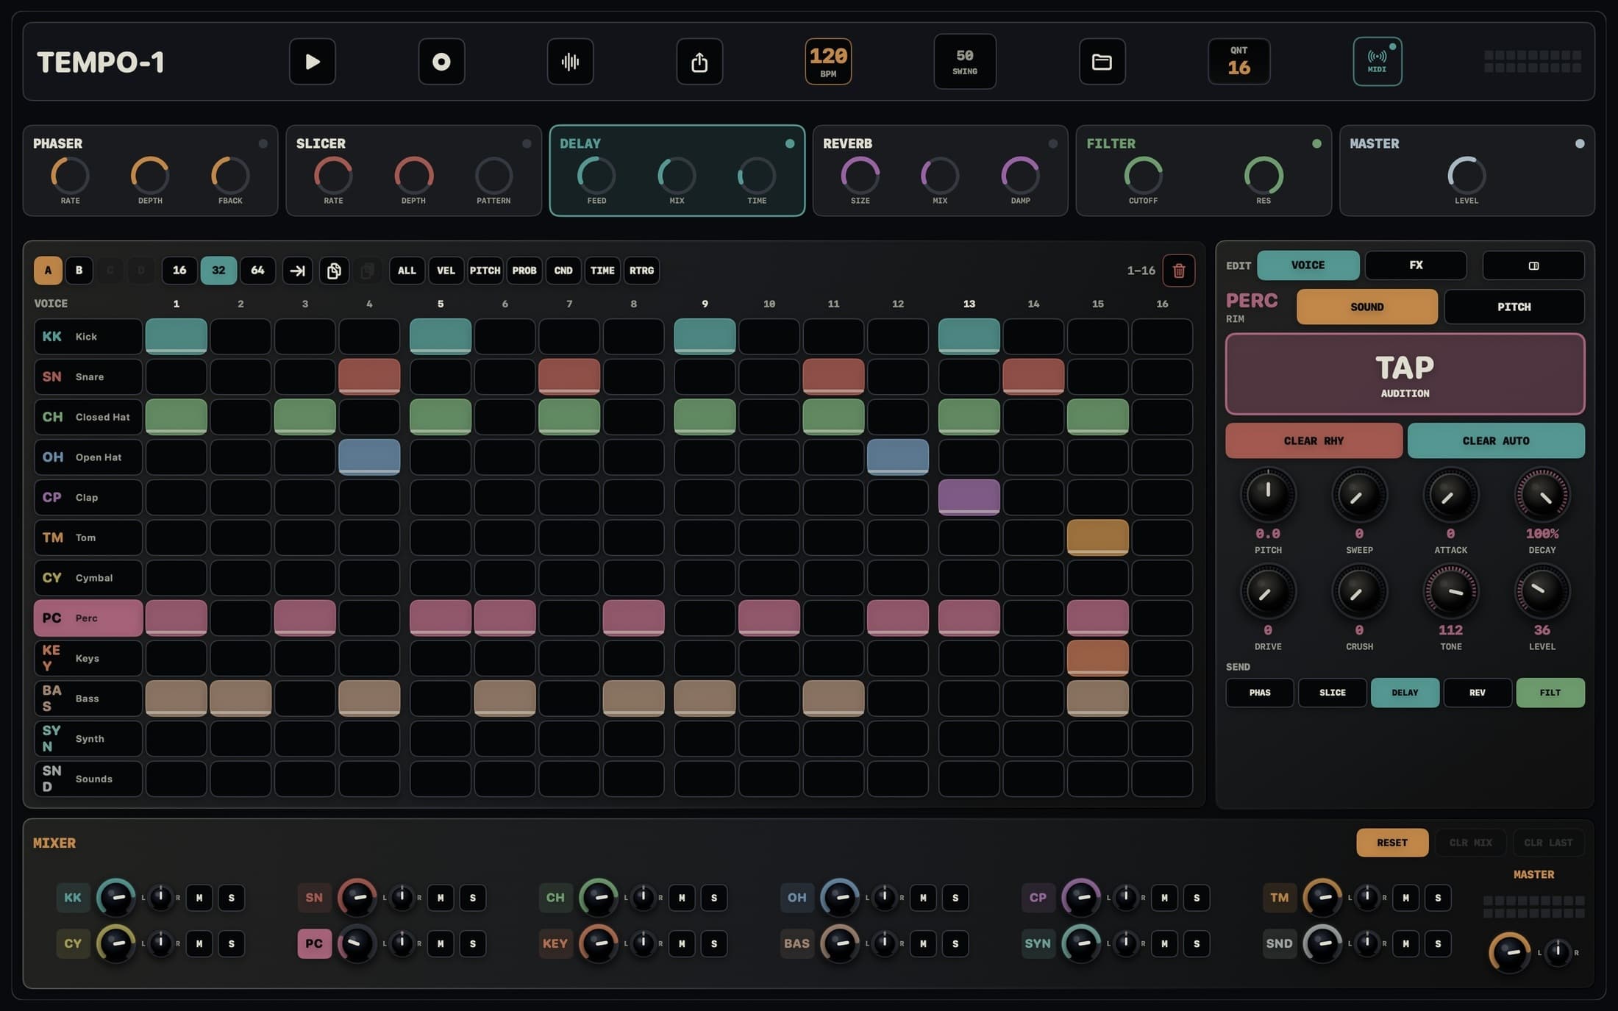Select the Keys voice row
Viewport: 1618px width, 1011px height.
(88, 658)
